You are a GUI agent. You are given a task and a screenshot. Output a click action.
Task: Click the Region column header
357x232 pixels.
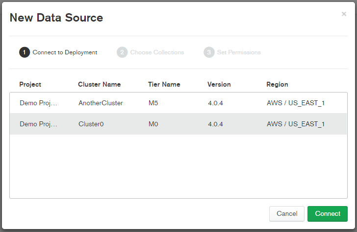[277, 85]
